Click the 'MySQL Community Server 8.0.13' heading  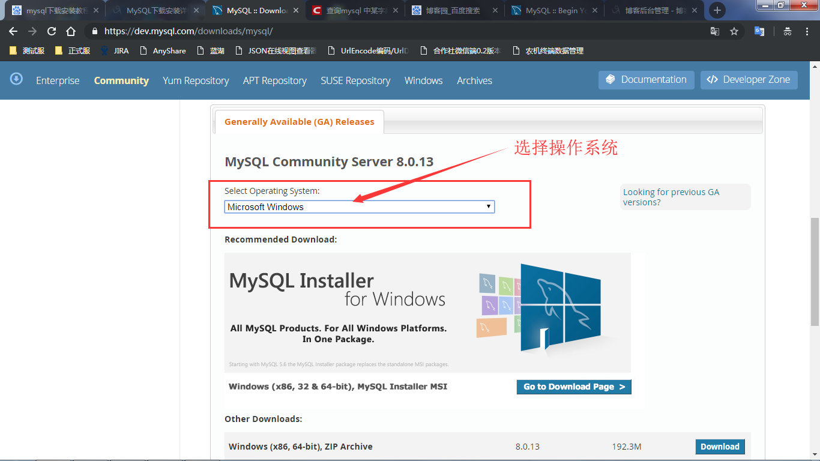[329, 162]
